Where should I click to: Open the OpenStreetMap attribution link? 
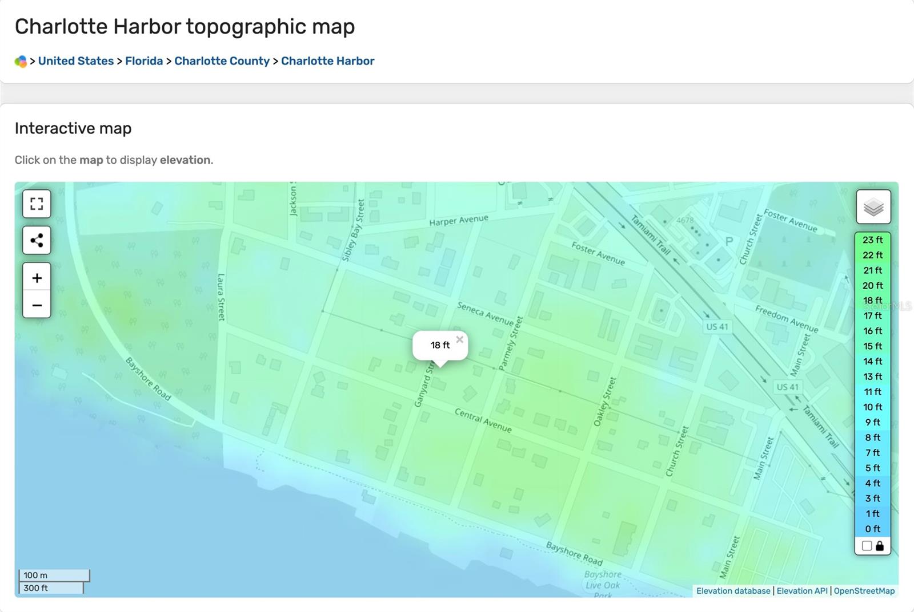point(864,591)
